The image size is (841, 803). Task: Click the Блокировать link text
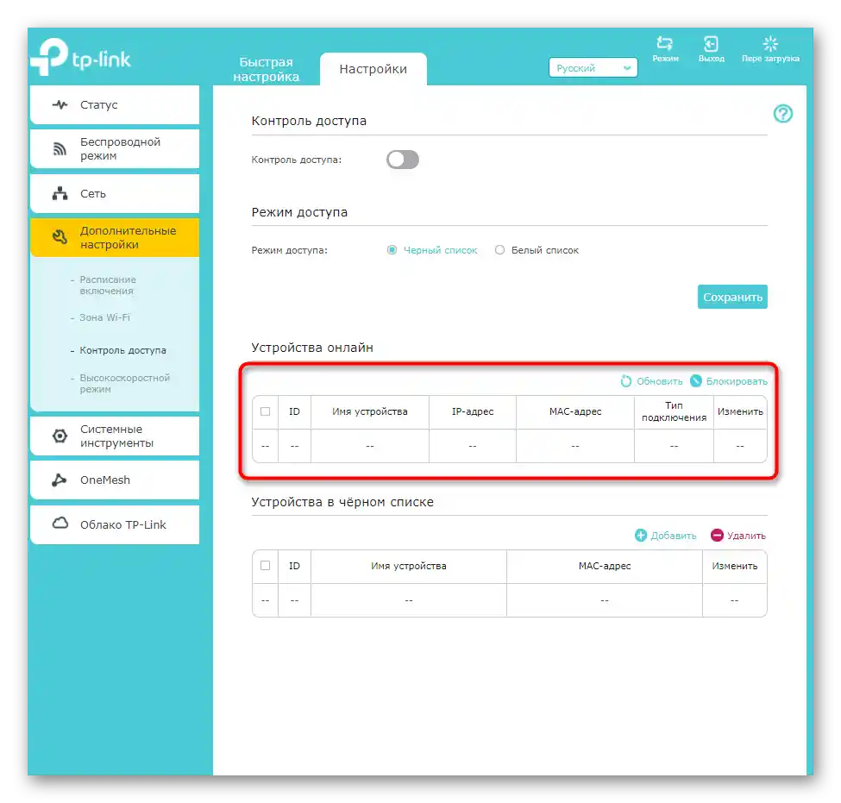click(737, 381)
